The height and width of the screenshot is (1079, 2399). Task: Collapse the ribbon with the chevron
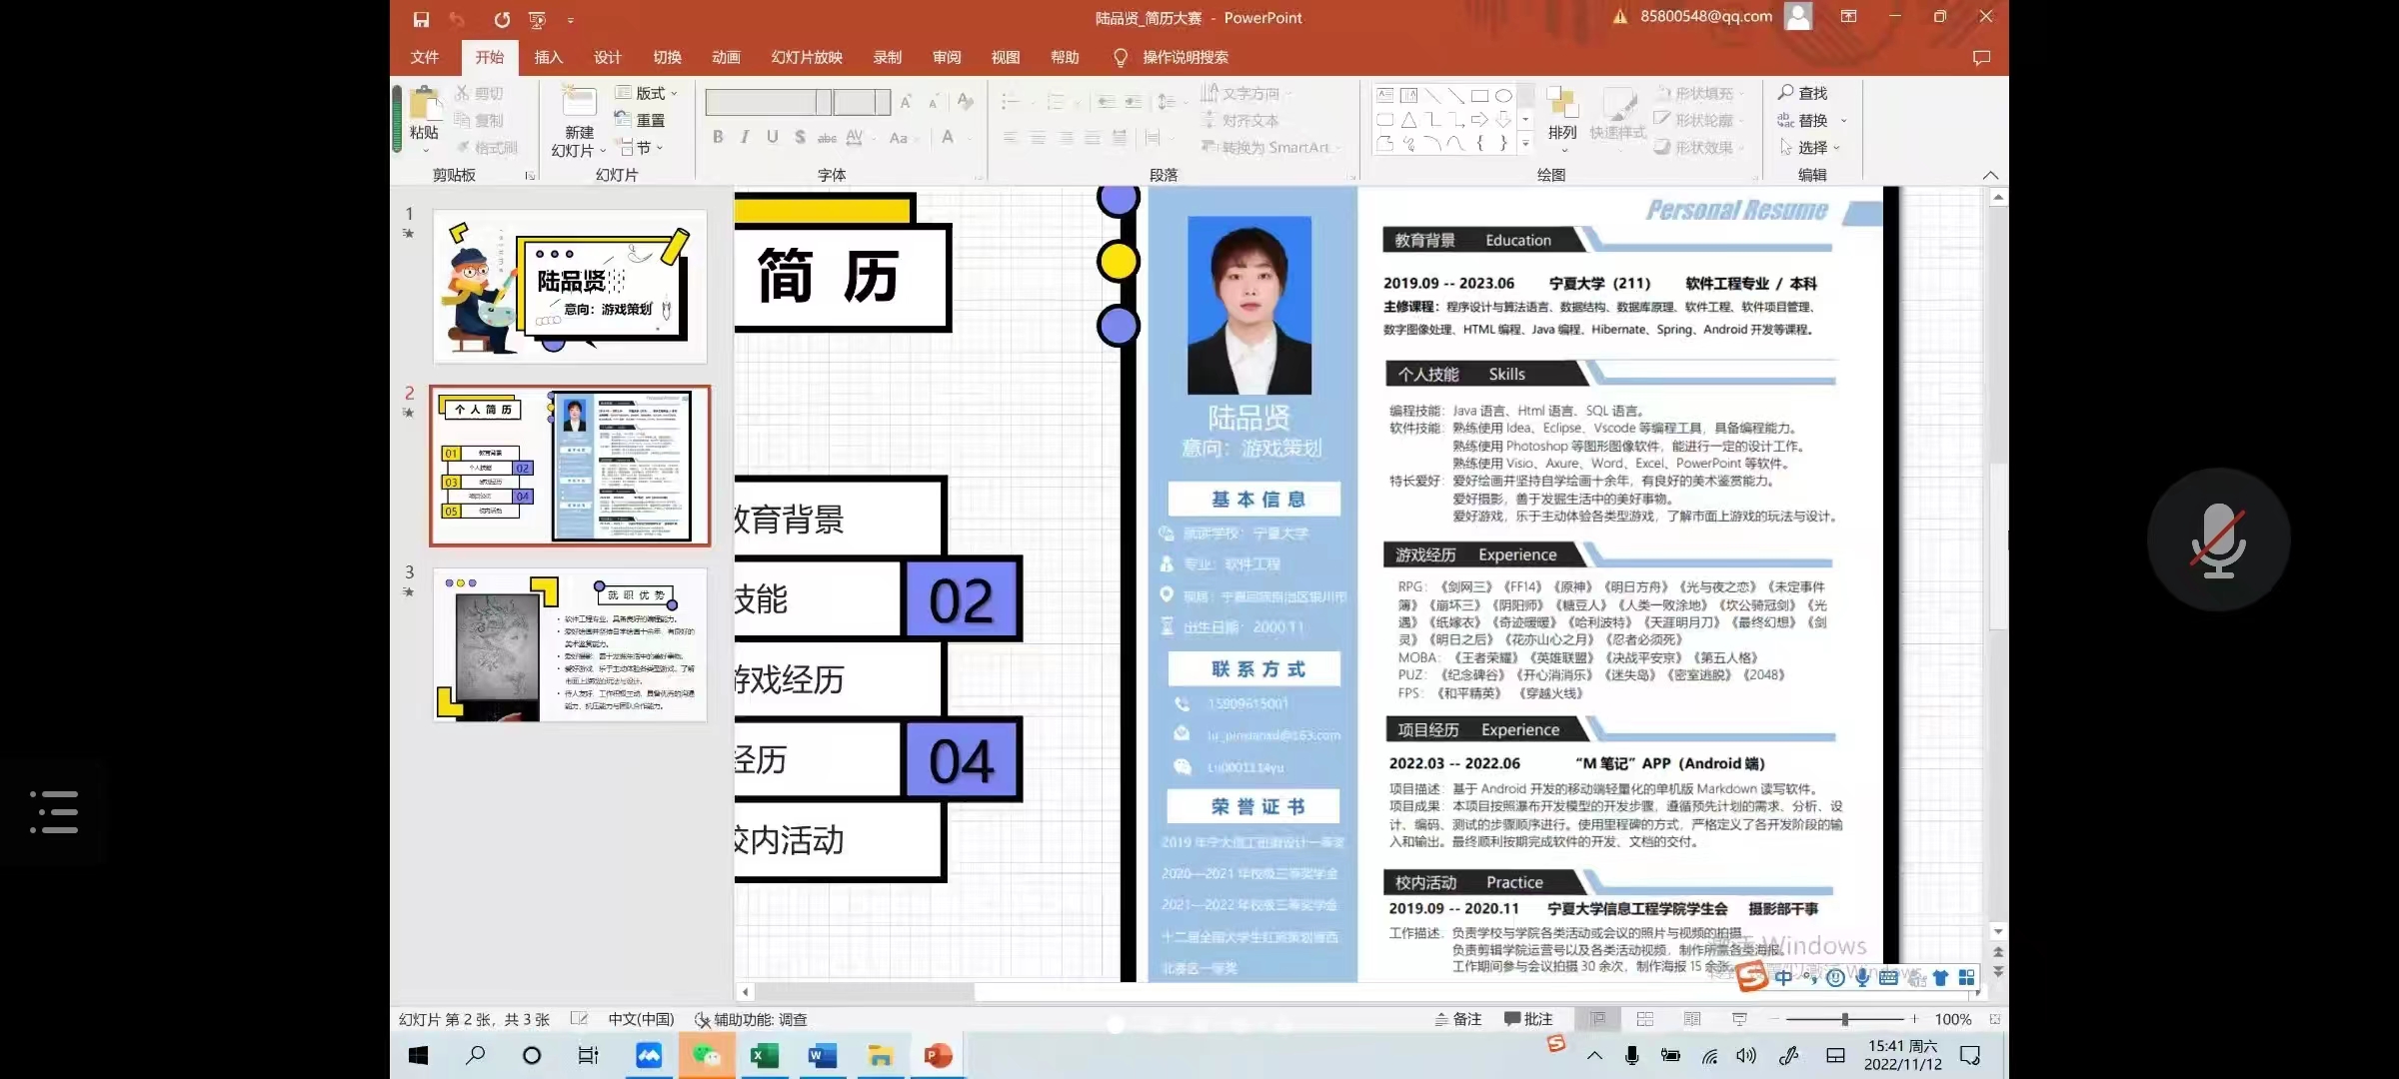(x=1990, y=175)
